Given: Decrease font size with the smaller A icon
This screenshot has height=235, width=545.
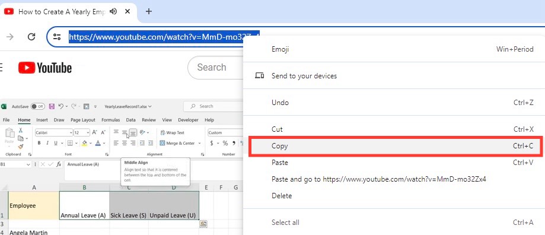Looking at the screenshot, I should 103,132.
